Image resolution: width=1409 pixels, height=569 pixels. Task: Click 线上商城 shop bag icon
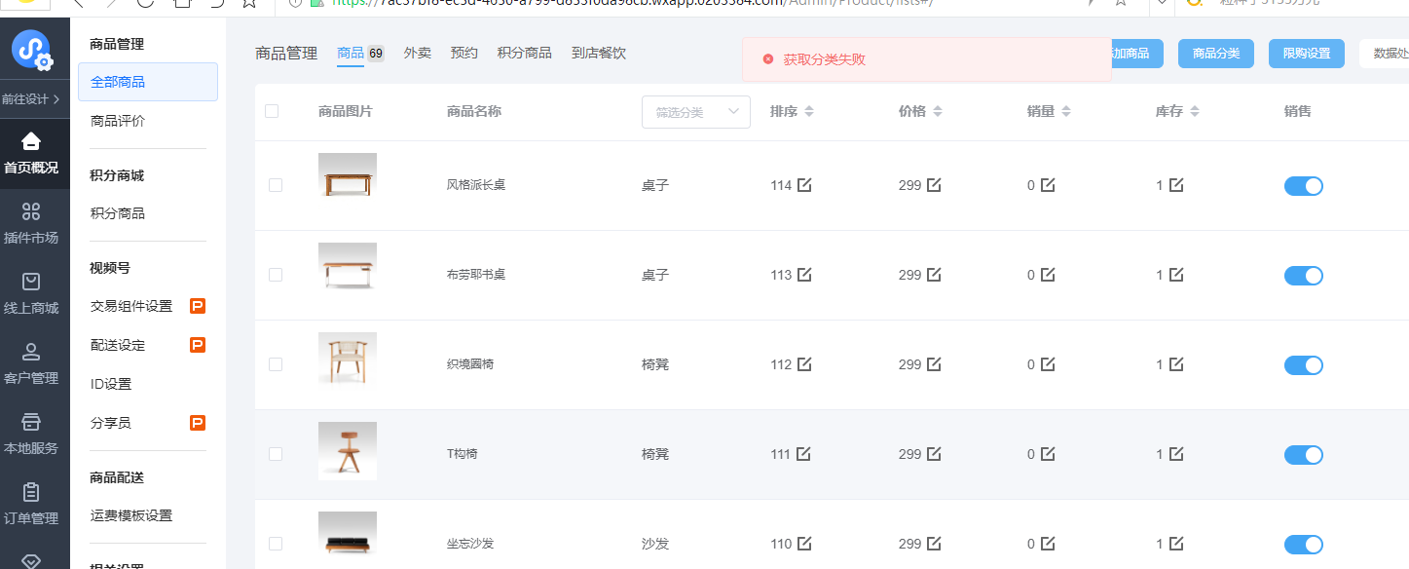click(x=31, y=282)
